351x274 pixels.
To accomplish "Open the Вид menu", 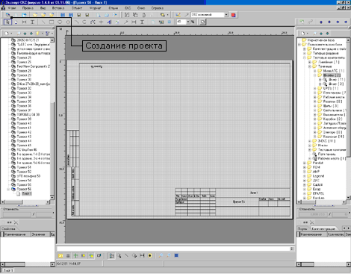I will (43, 8).
